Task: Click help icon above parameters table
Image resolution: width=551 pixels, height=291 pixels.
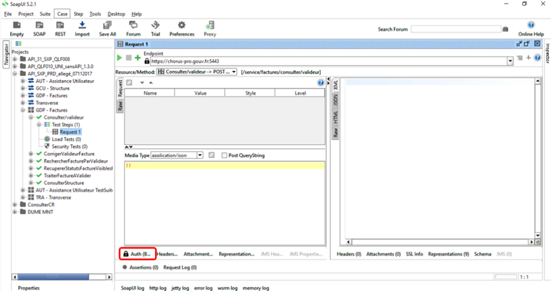Action: 321,82
